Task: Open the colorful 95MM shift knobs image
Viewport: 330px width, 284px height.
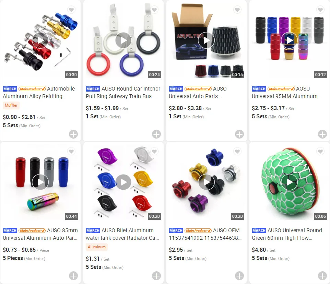Action: 289,39
